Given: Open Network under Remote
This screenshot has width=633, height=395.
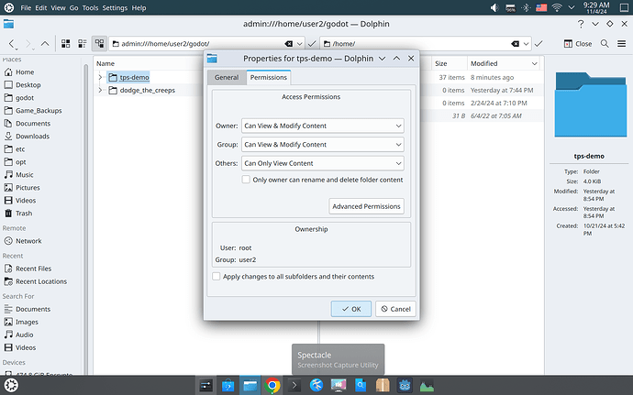Looking at the screenshot, I should (28, 241).
